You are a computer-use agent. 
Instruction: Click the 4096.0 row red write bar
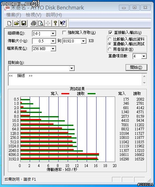click(59, 154)
